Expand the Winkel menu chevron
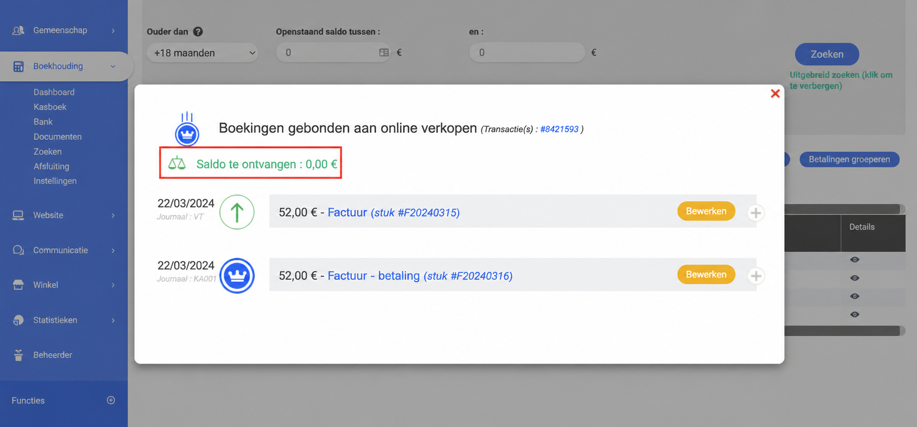The height and width of the screenshot is (427, 917). [113, 285]
